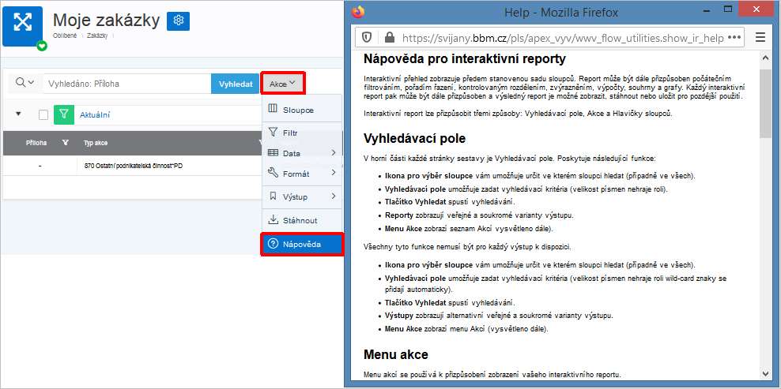Viewport: 781px width, 389px height.
Task: Click the Sloupce columns icon
Action: pos(273,110)
